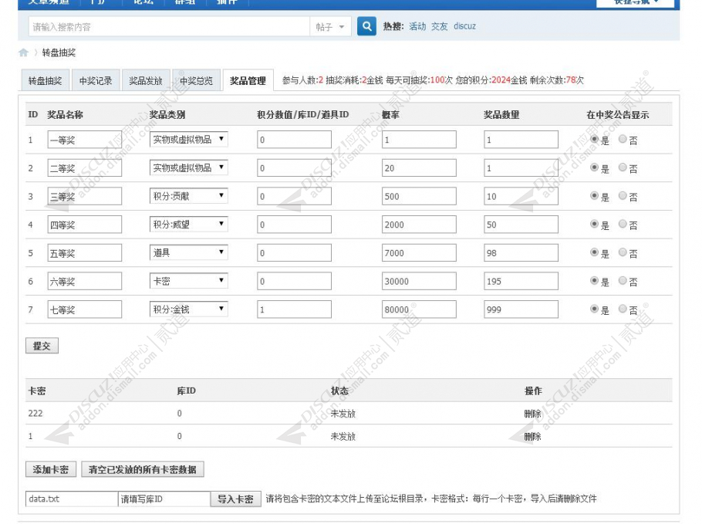Click 清空已发放的所有卡密数据 button
702x524 pixels.
(143, 469)
